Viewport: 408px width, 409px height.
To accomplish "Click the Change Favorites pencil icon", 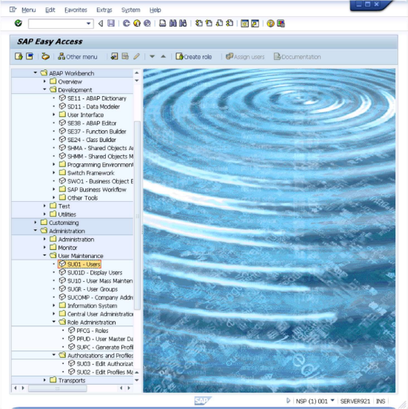I will (x=136, y=56).
